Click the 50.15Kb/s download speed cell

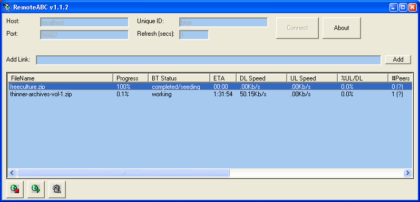[x=253, y=94]
